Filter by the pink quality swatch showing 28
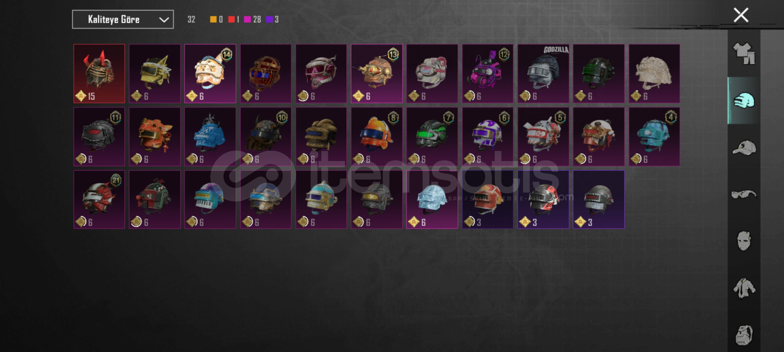 click(x=248, y=20)
